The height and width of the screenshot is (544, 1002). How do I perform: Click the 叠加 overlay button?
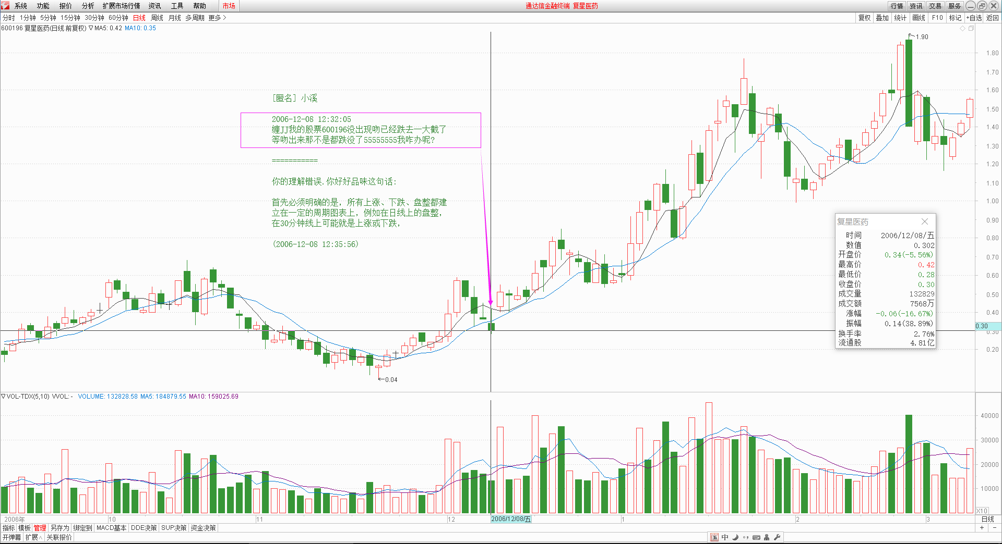coord(882,18)
